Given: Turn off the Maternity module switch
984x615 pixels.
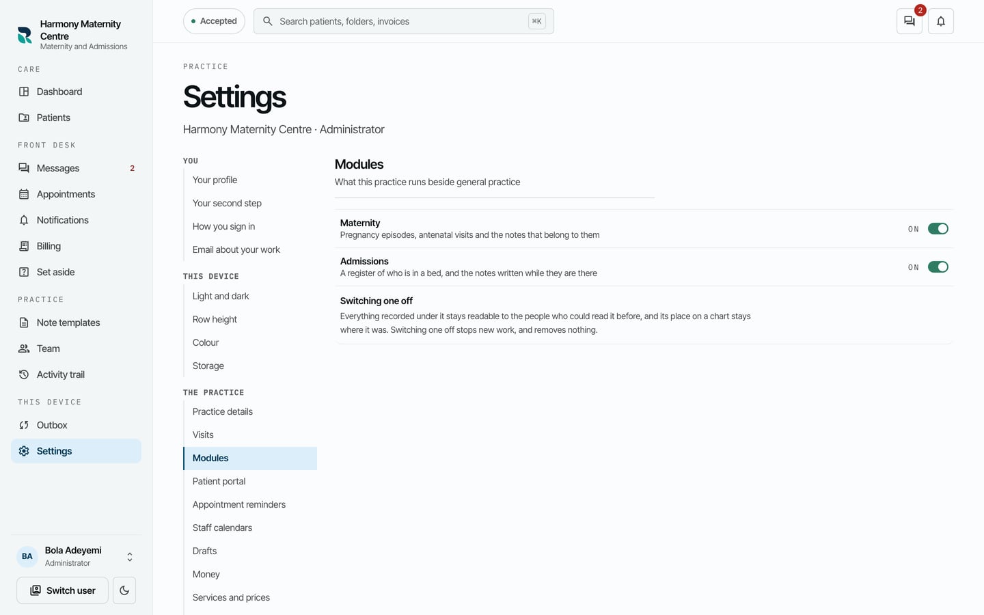Looking at the screenshot, I should pyautogui.click(x=938, y=229).
